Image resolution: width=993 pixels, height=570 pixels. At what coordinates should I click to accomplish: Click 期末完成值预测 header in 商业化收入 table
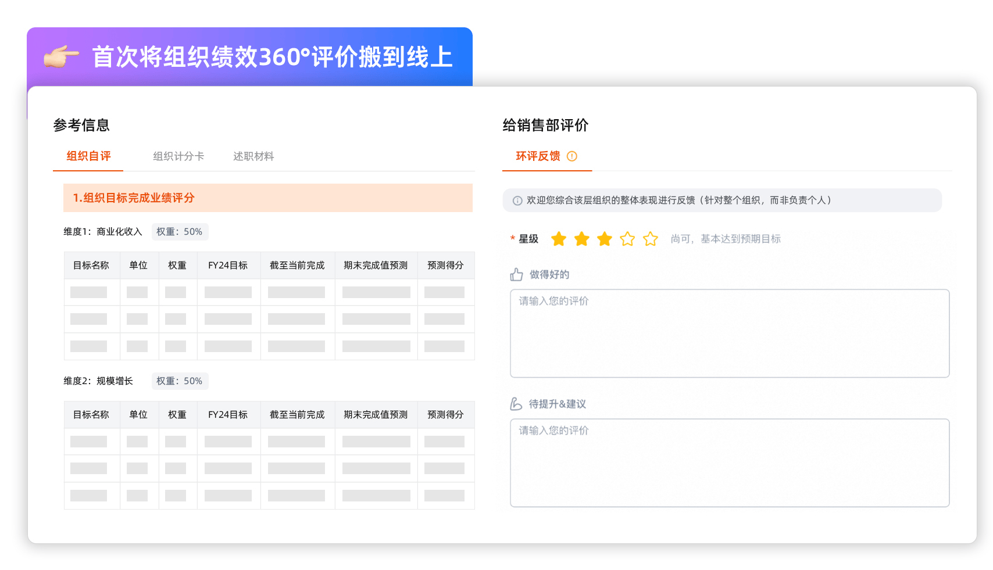point(376,266)
